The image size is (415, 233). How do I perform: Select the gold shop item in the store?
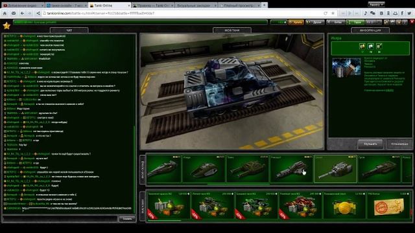(344, 206)
